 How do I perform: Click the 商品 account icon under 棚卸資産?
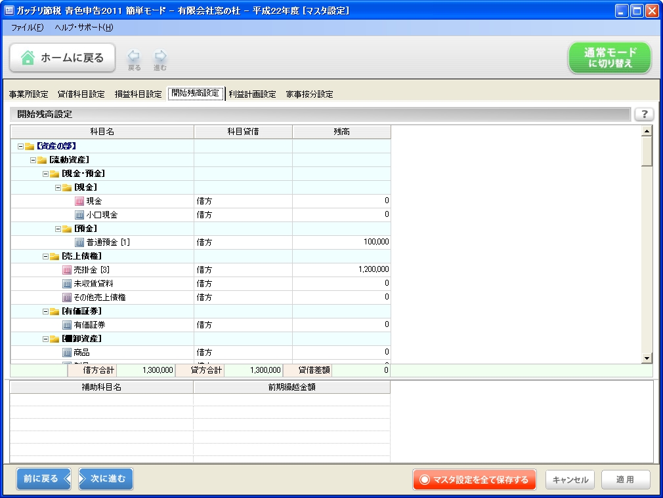[66, 353]
